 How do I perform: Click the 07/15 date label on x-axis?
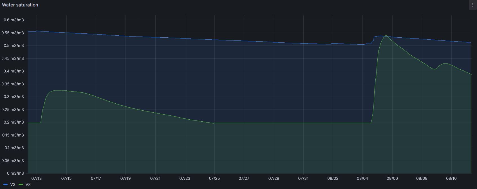tap(66, 178)
